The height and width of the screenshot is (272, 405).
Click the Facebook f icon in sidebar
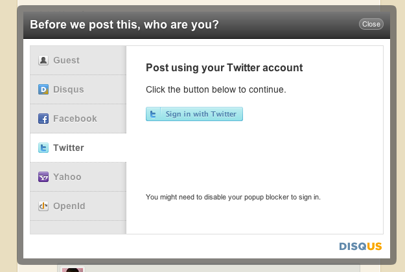[x=43, y=119]
